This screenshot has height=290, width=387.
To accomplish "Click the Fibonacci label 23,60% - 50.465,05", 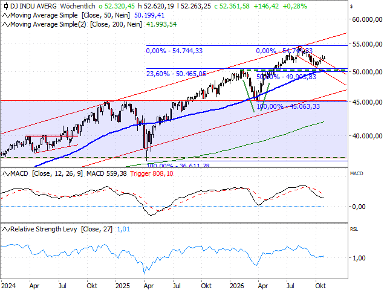I will [176, 74].
